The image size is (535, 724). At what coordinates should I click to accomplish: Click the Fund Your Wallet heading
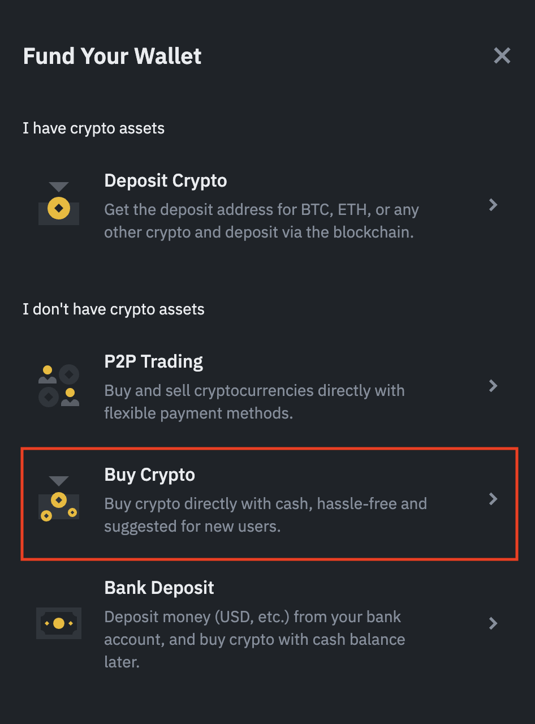[x=113, y=57]
